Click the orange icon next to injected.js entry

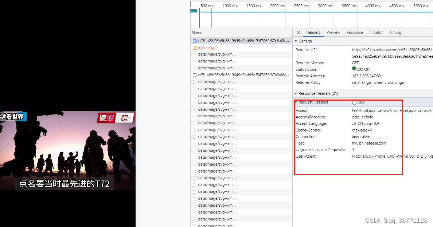click(x=195, y=48)
